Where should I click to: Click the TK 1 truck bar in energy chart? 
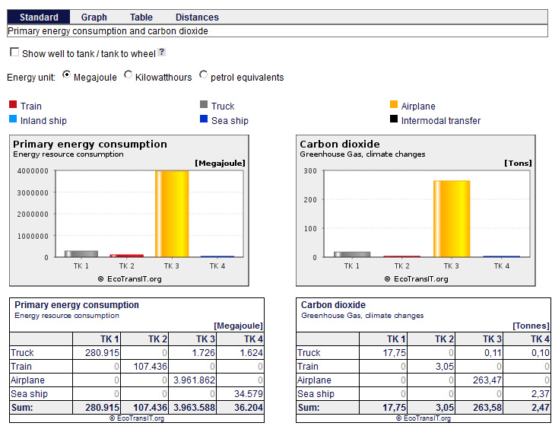tap(81, 253)
